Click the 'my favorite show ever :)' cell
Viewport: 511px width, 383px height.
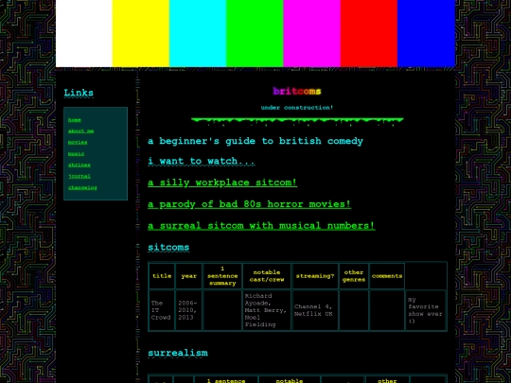(425, 310)
